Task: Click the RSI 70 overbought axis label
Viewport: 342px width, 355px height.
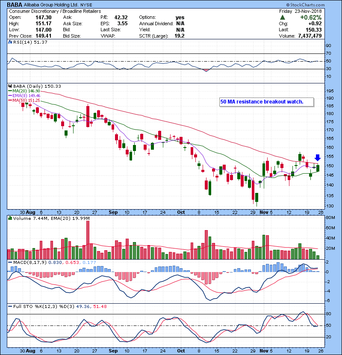Action: 328,53
